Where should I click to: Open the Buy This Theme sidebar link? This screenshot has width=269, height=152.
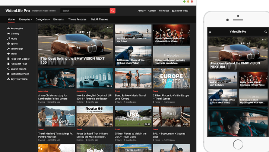click(x=19, y=79)
